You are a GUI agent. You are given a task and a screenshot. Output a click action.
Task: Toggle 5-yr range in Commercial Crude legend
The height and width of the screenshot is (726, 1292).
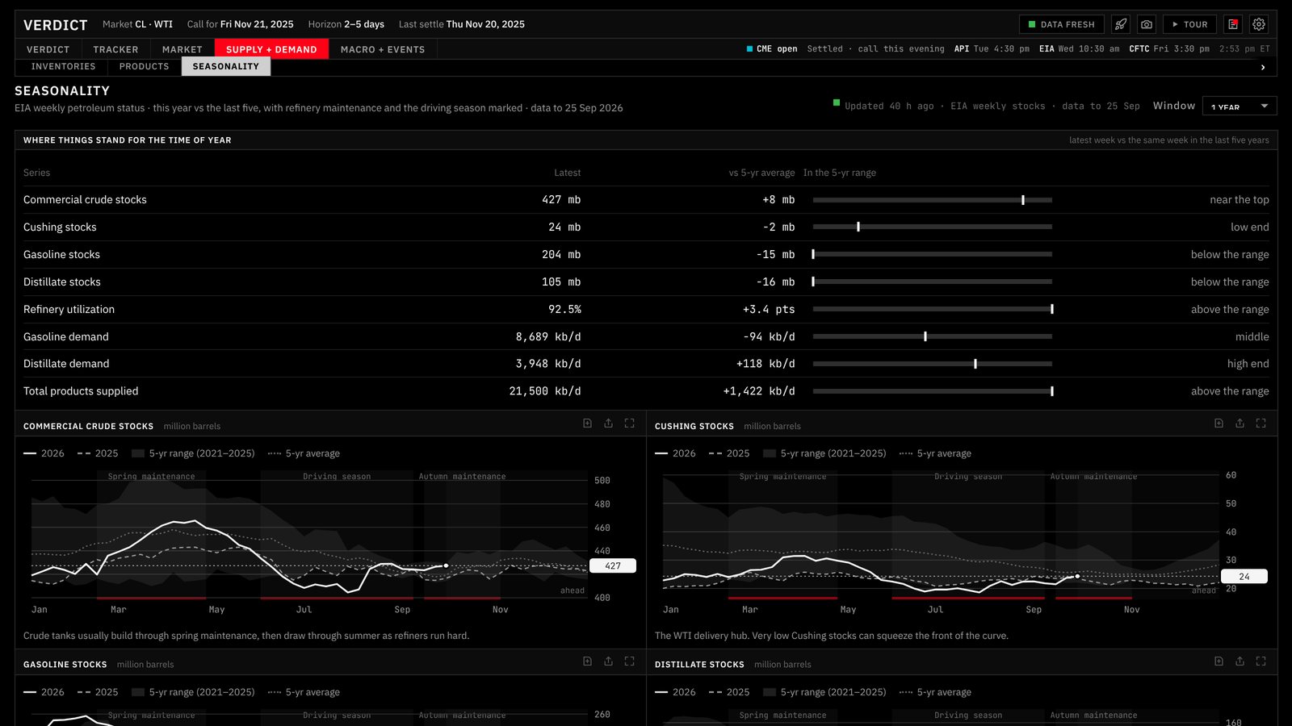[193, 453]
